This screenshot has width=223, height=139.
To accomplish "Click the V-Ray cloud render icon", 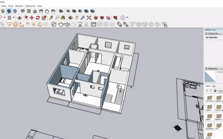I will 73,24.
